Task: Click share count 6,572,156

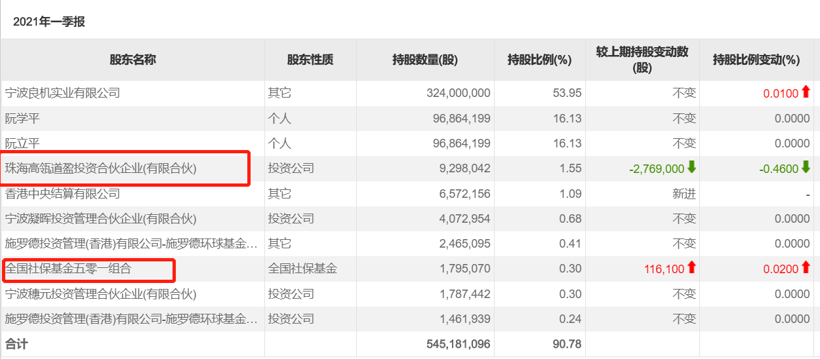Action: click(x=464, y=194)
